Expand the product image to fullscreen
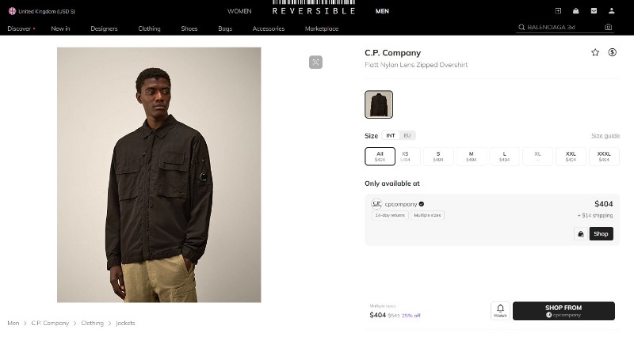The width and height of the screenshot is (634, 348). (315, 62)
